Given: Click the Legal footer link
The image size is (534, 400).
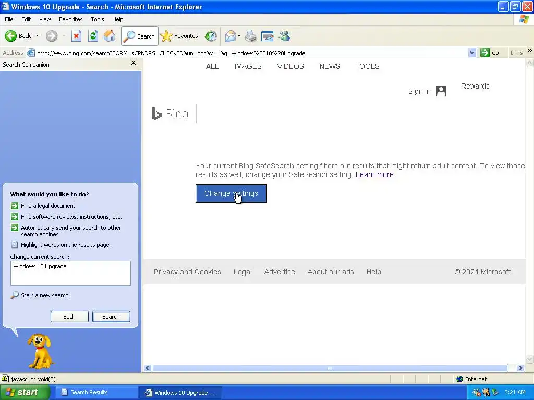Looking at the screenshot, I should 242,272.
